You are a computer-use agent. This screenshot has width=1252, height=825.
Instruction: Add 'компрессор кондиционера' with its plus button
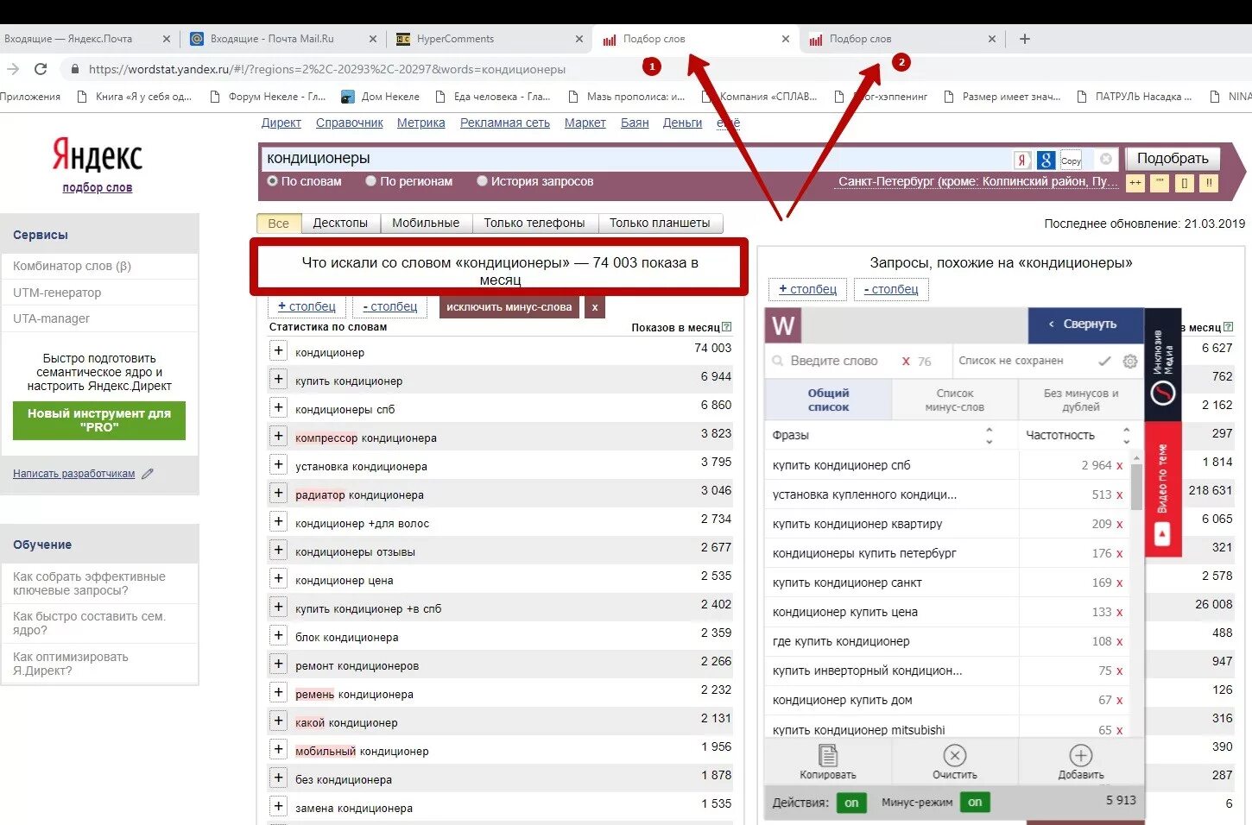click(278, 436)
